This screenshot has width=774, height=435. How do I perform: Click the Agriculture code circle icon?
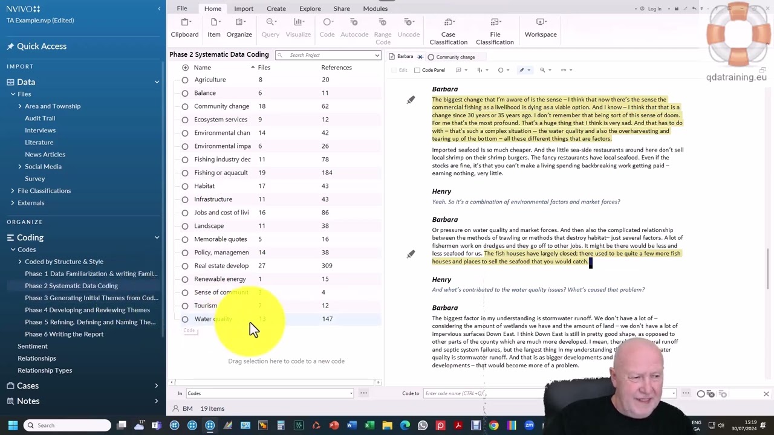coord(185,80)
